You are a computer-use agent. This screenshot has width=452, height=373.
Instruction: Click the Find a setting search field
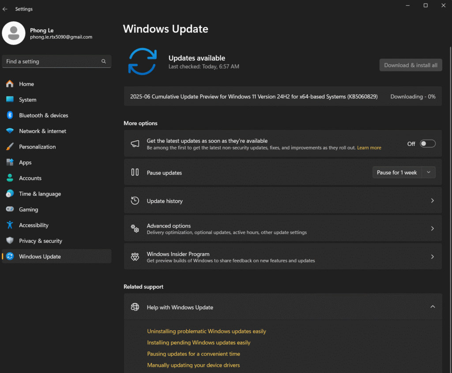click(56, 61)
